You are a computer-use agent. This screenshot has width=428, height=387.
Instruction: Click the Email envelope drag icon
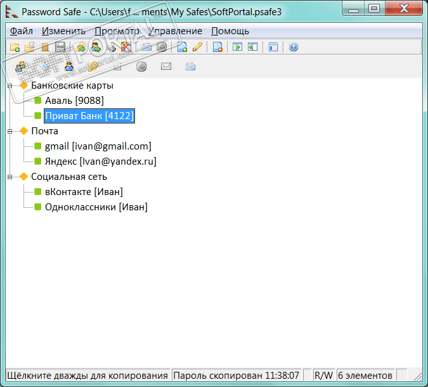(x=166, y=67)
